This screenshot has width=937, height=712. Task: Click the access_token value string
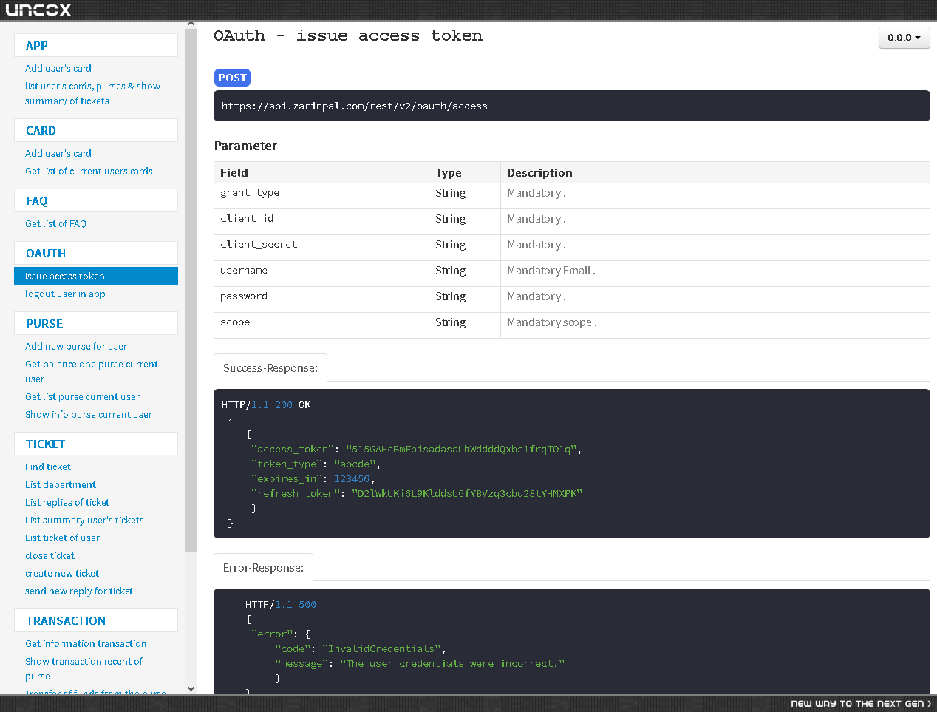coord(461,449)
